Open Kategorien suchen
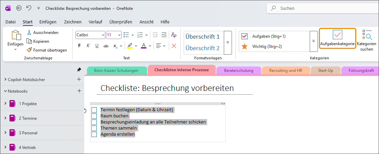The width and height of the screenshot is (379, 154). pyautogui.click(x=366, y=40)
